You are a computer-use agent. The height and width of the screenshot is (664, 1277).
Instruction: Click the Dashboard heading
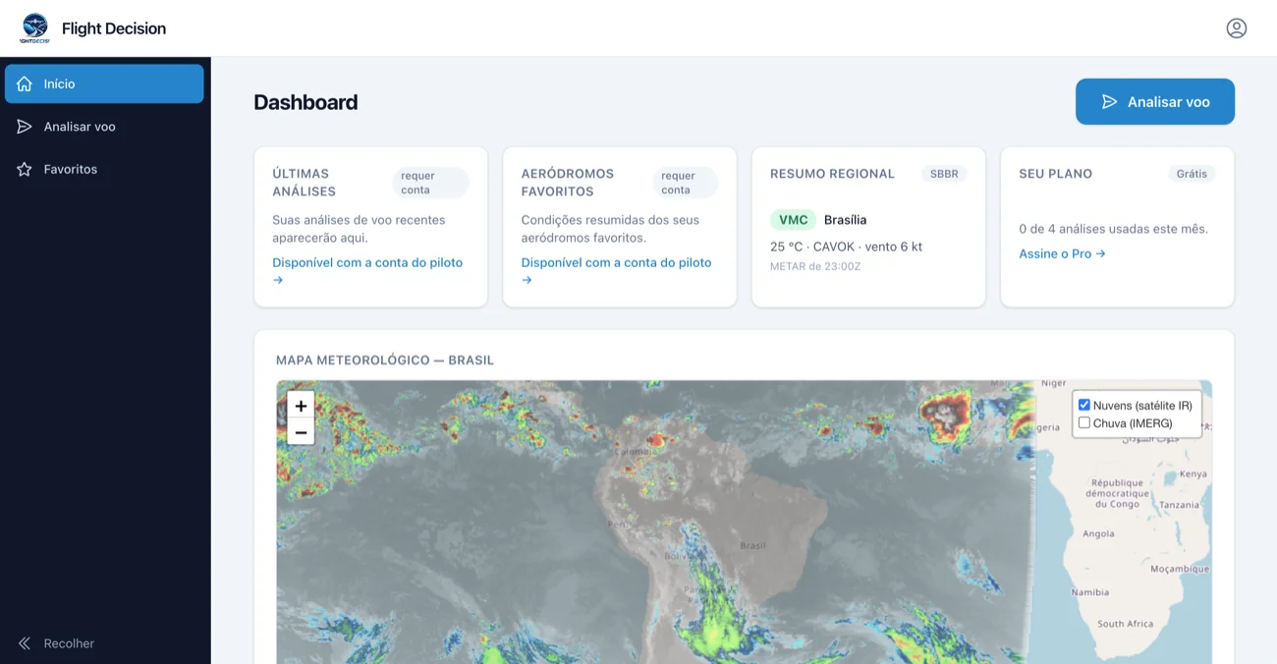point(305,102)
